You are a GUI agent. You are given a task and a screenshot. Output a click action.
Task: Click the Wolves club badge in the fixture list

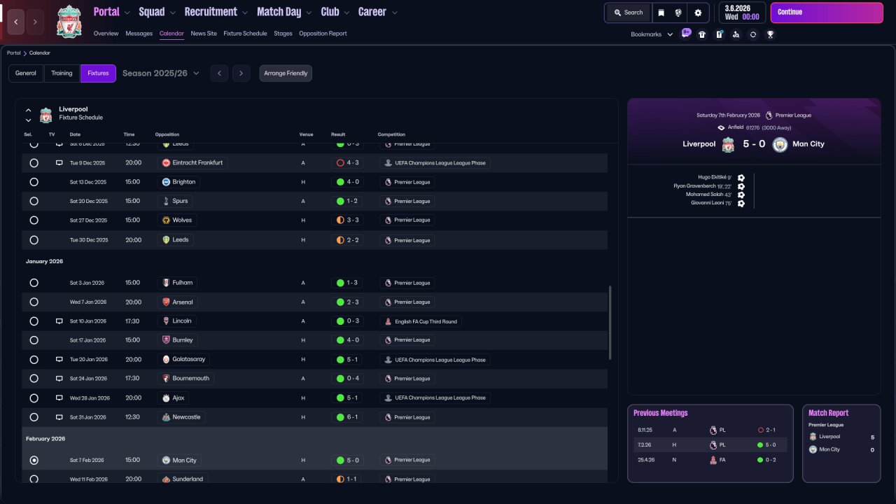[166, 220]
